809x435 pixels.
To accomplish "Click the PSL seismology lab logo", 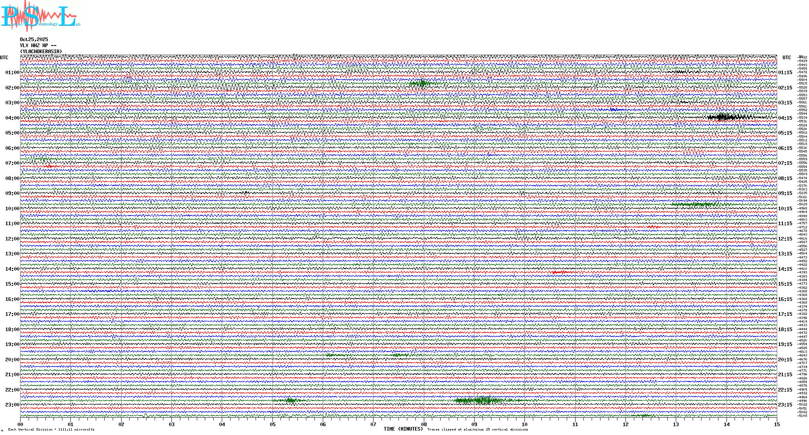I will click(40, 16).
